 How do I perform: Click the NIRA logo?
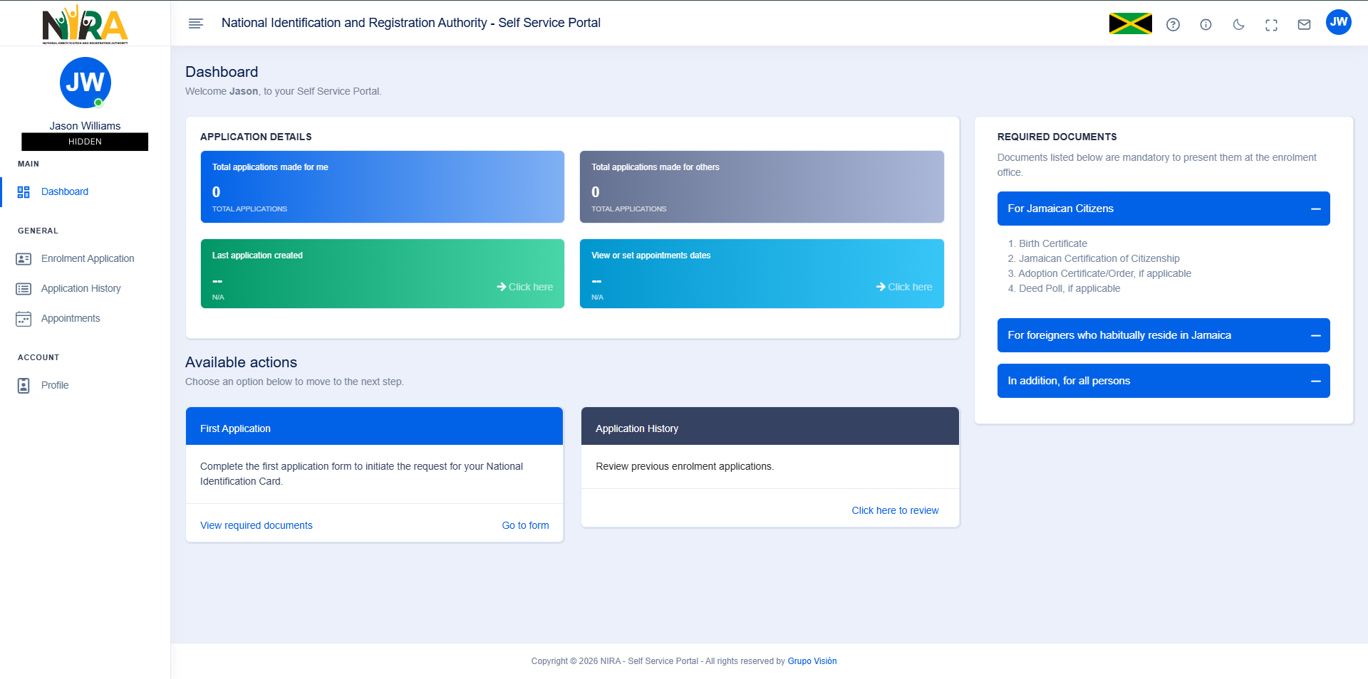coord(85,24)
